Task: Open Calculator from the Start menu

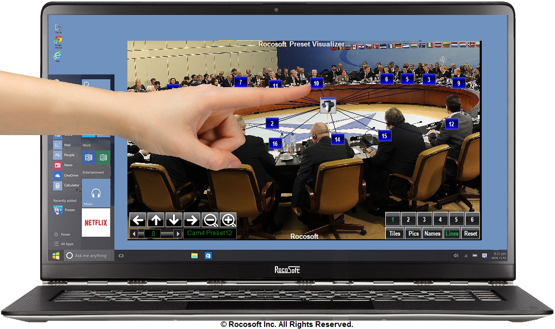Action: pos(66,185)
